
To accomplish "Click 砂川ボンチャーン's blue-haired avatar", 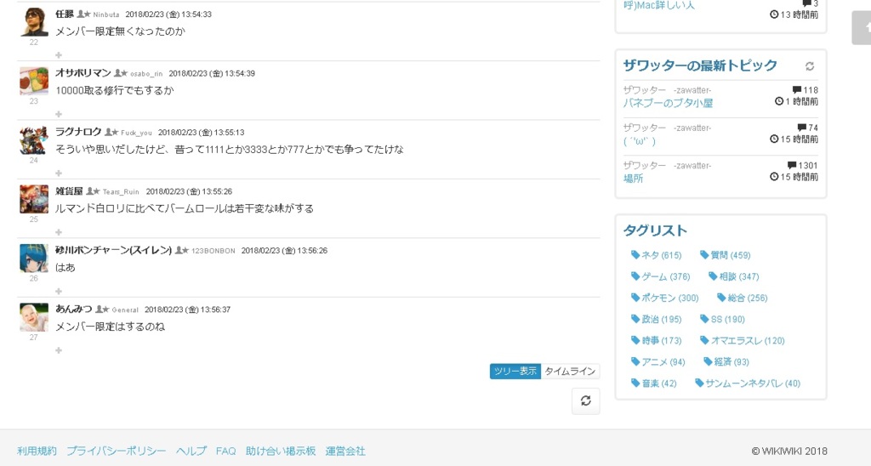I will click(x=34, y=259).
